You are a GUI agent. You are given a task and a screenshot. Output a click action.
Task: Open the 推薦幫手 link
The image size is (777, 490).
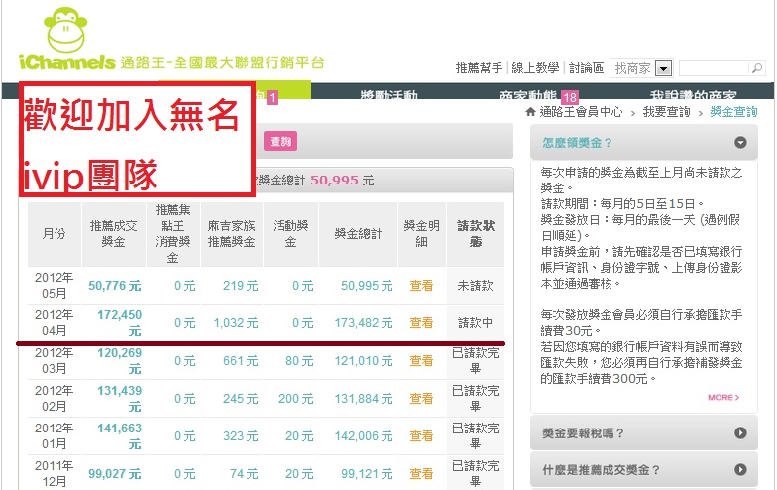coord(479,67)
